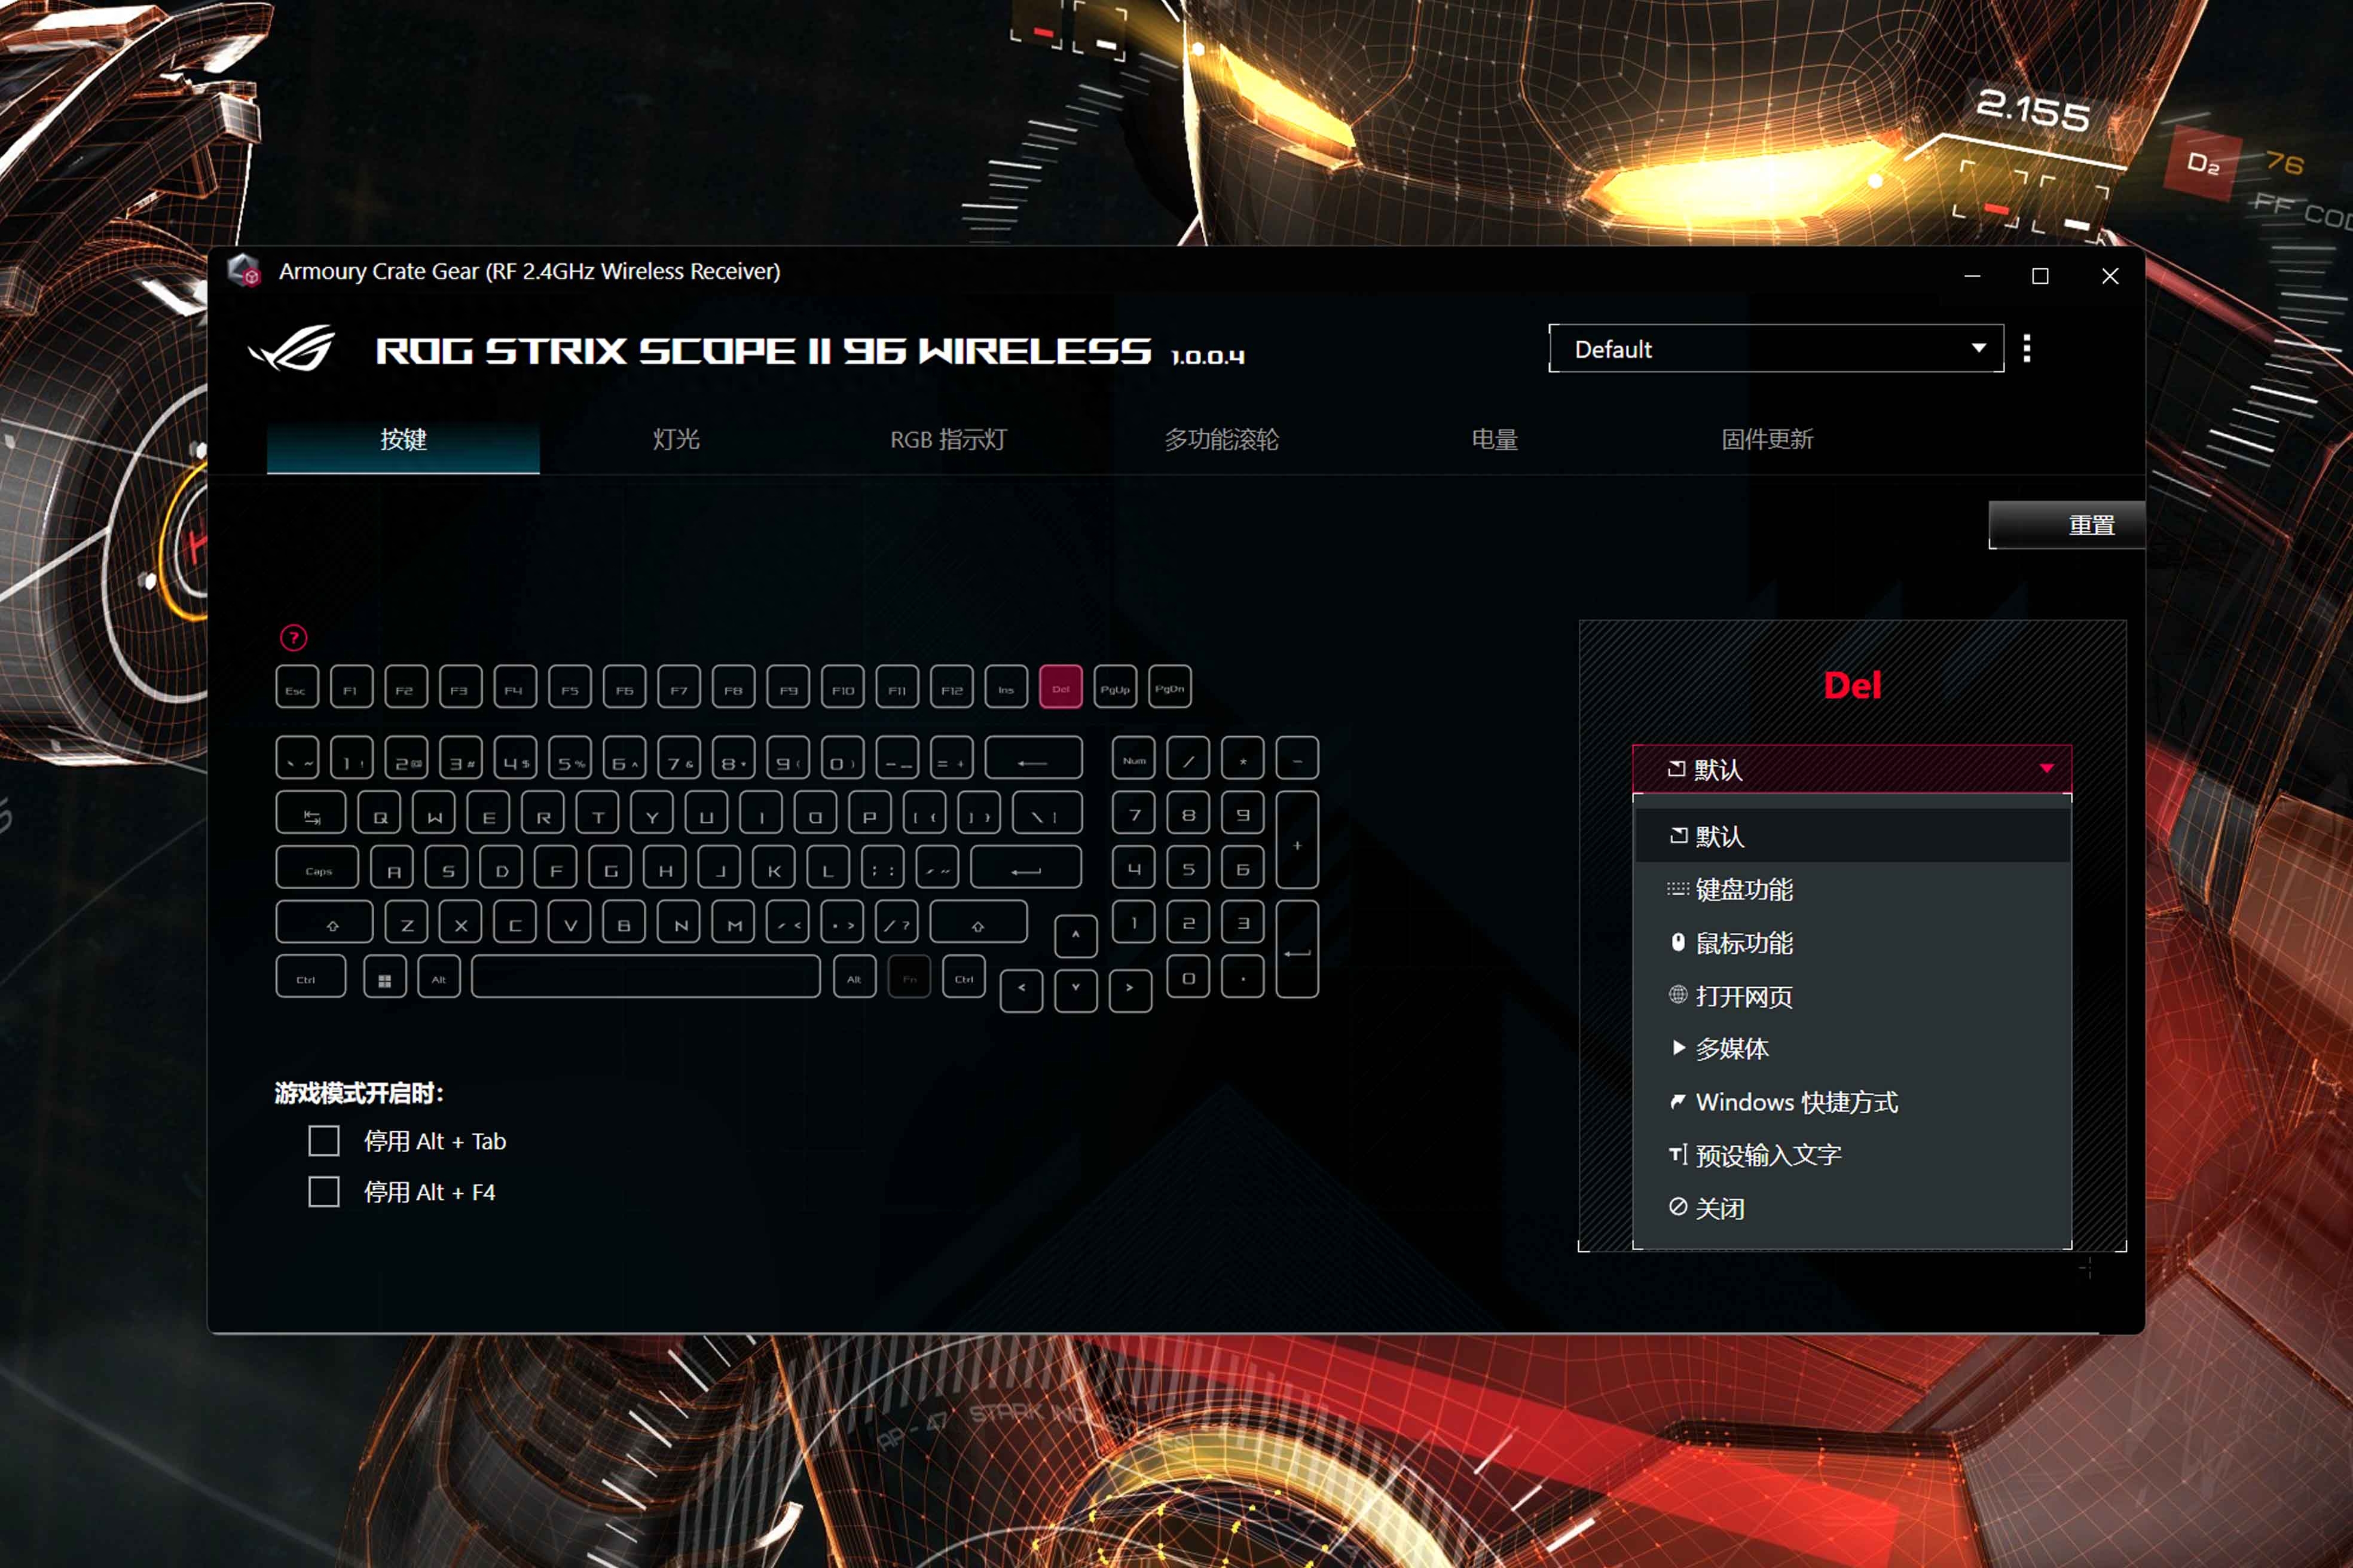Switch to the 多功能滚轮 tab
Screen dimensions: 2353x1568
point(1221,440)
